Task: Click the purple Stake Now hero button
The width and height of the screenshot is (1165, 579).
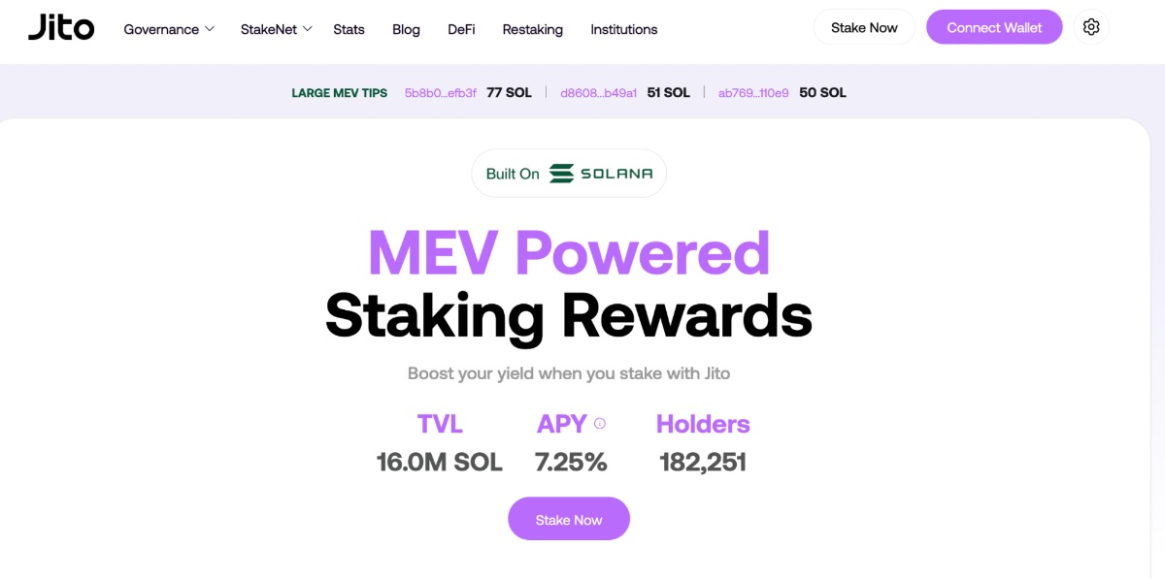Action: (569, 520)
